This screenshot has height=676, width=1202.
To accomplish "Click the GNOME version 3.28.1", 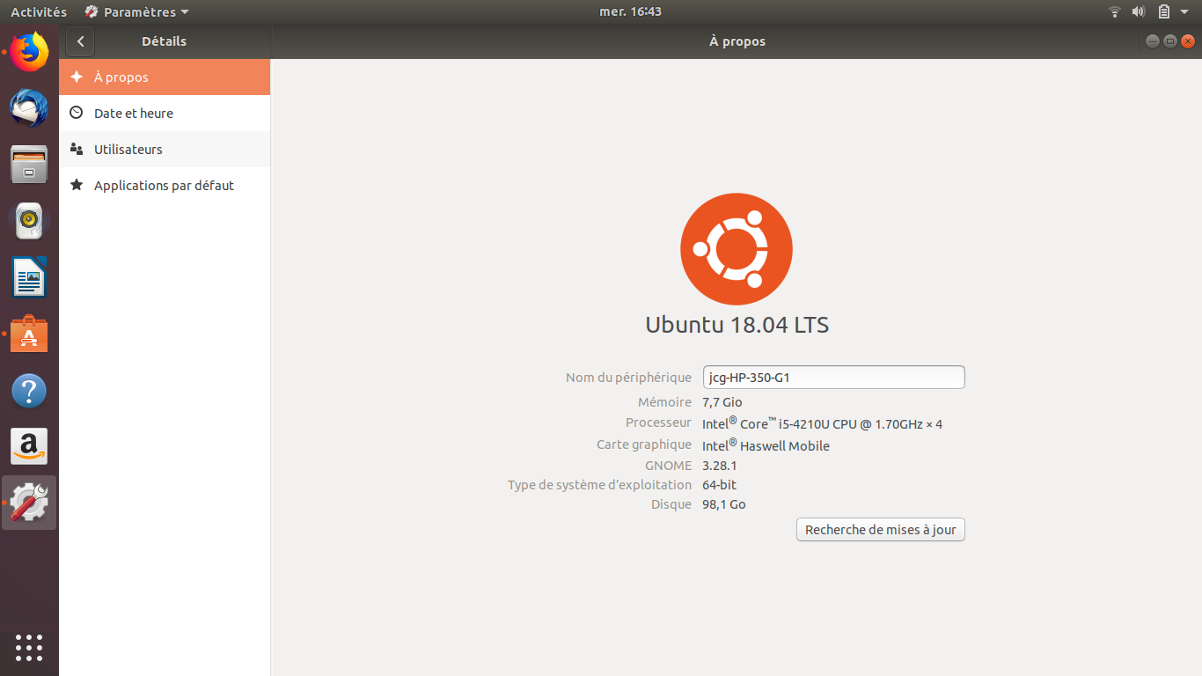I will tap(720, 466).
